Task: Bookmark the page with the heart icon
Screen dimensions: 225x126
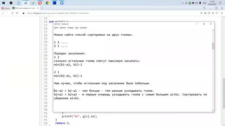Action: [x=217, y=13]
